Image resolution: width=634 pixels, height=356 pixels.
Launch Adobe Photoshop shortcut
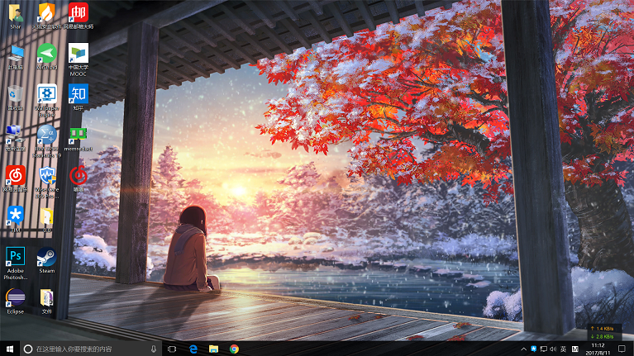[16, 263]
